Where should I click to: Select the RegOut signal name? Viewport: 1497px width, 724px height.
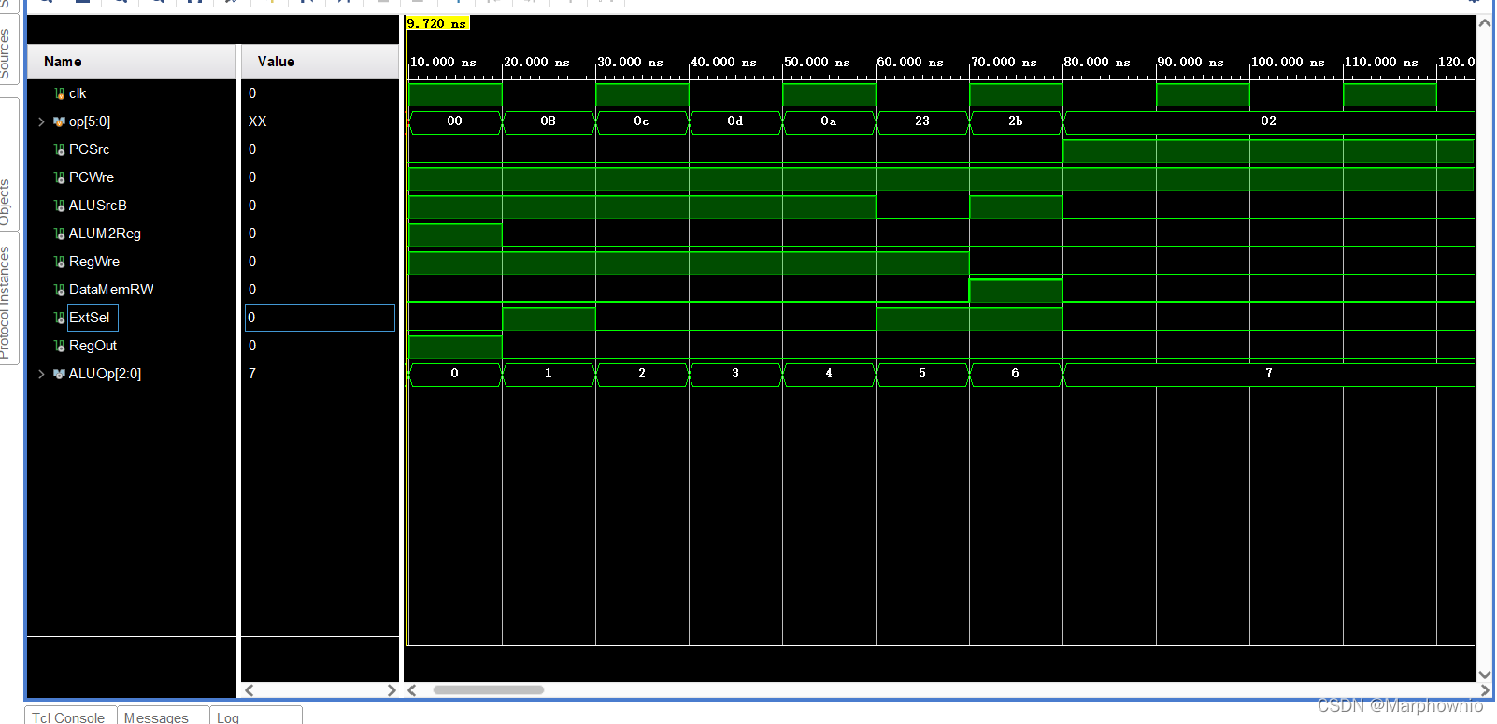click(x=93, y=346)
